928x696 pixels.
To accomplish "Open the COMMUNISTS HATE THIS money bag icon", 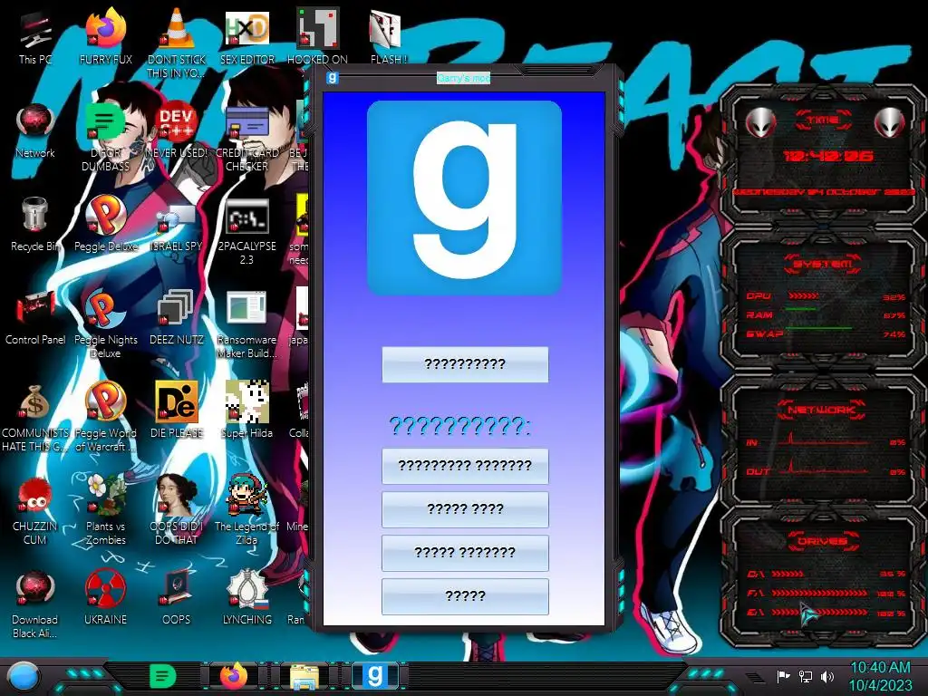I will point(35,419).
